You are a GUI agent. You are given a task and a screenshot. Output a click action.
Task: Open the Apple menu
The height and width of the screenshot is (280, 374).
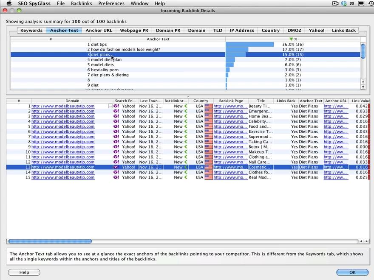point(9,3)
